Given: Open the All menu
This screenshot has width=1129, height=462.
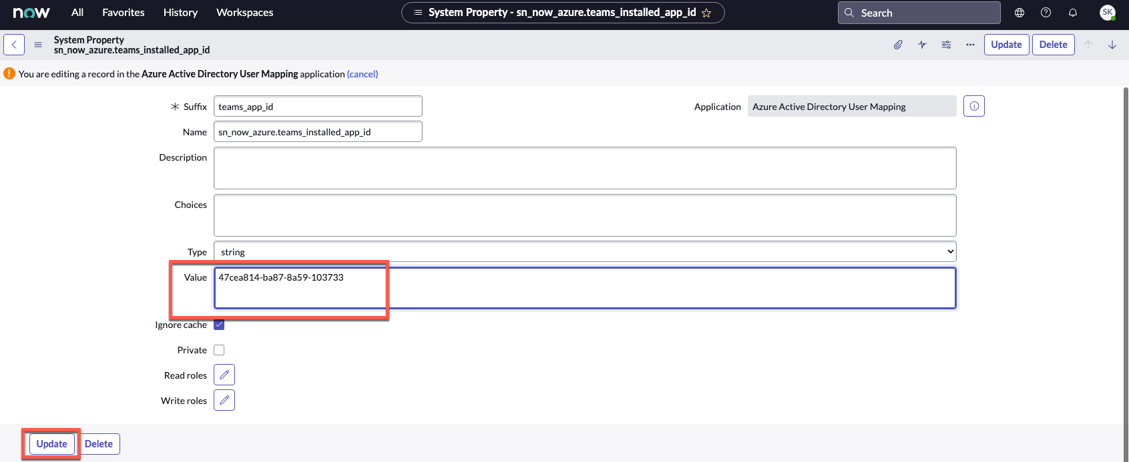Looking at the screenshot, I should [x=77, y=13].
